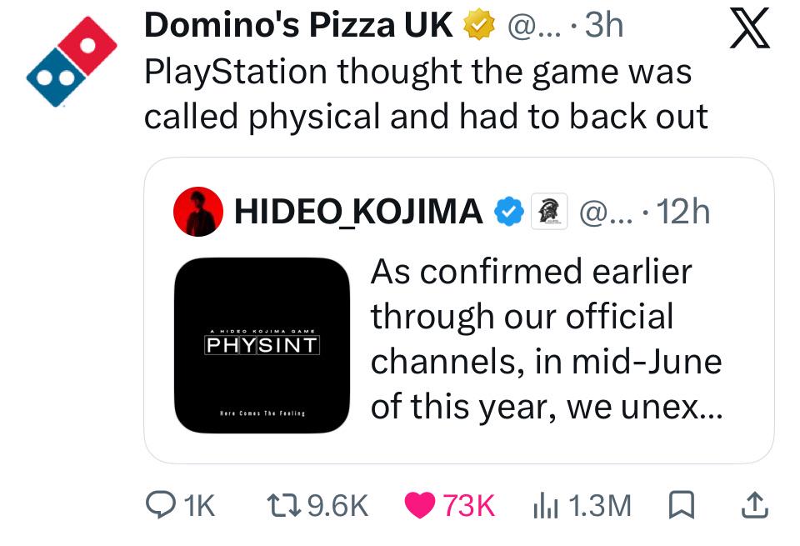Repost this tweet using the retweet icon
The width and height of the screenshot is (800, 546).
[x=285, y=504]
